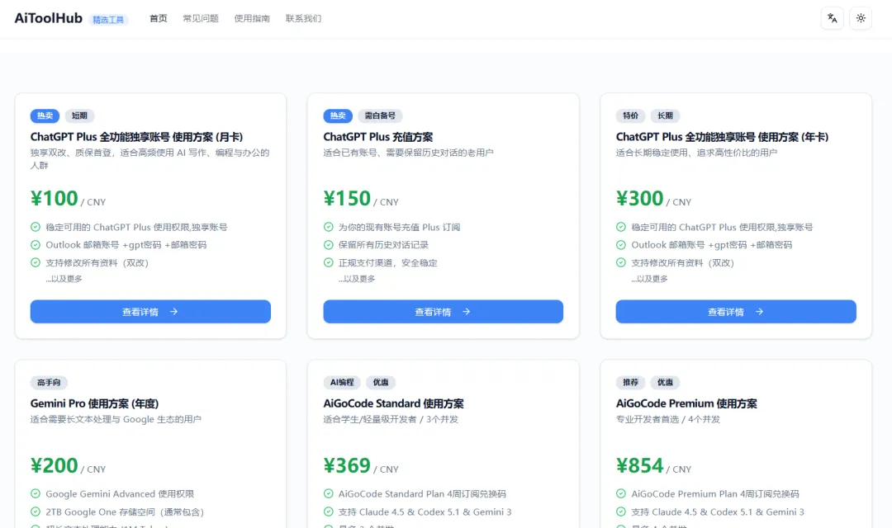The image size is (892, 528).
Task: Go to the 首页 nav item
Action: click(x=158, y=19)
